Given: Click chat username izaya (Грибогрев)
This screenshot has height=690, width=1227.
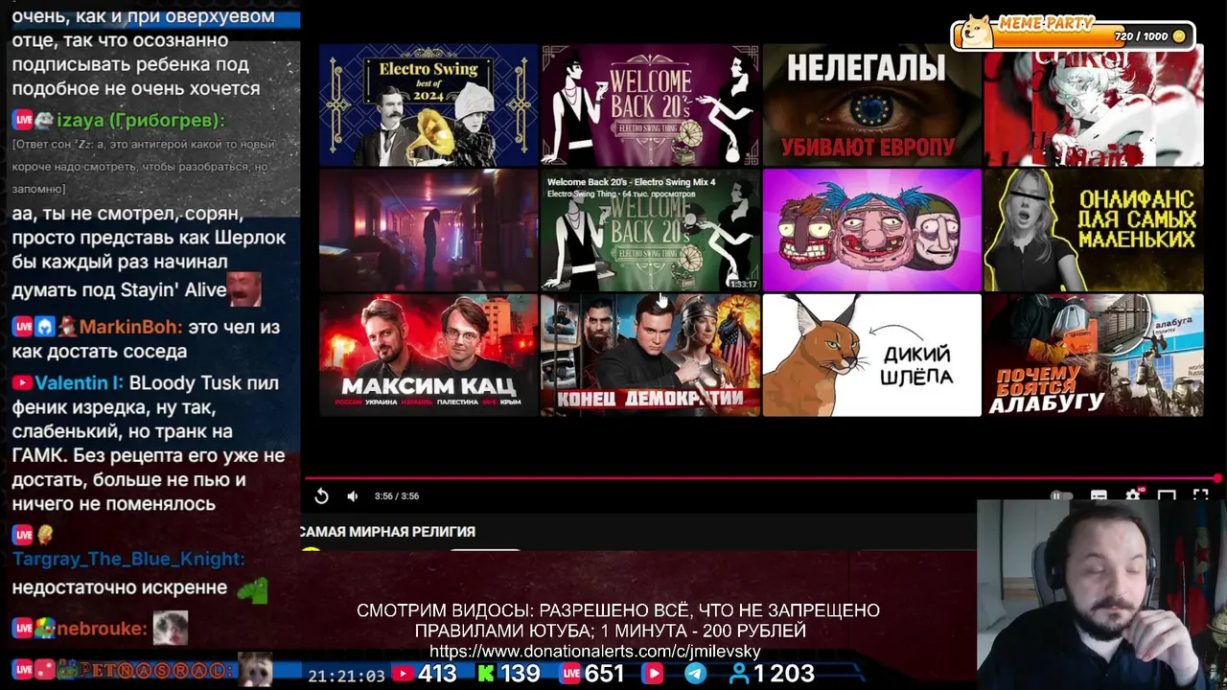Looking at the screenshot, I should [x=141, y=120].
